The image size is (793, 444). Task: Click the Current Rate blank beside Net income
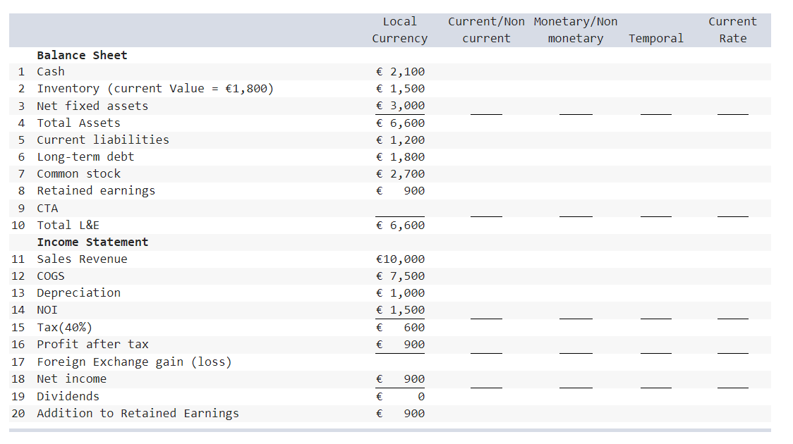coord(732,384)
